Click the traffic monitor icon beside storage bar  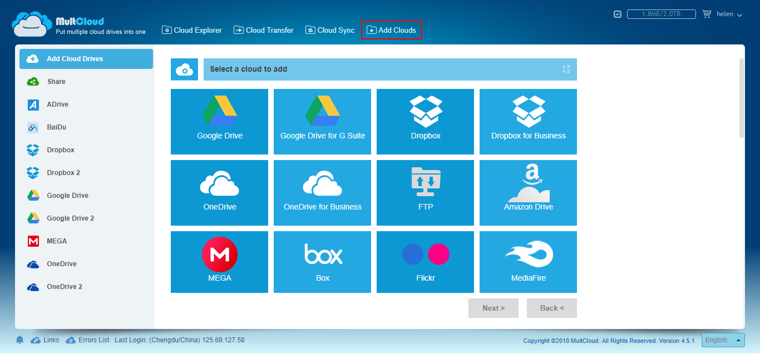pos(618,14)
